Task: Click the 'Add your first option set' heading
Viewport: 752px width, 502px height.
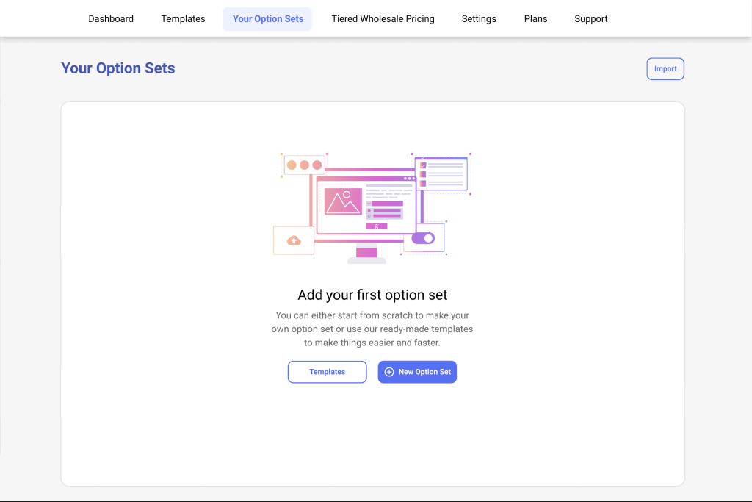Action: [x=372, y=295]
